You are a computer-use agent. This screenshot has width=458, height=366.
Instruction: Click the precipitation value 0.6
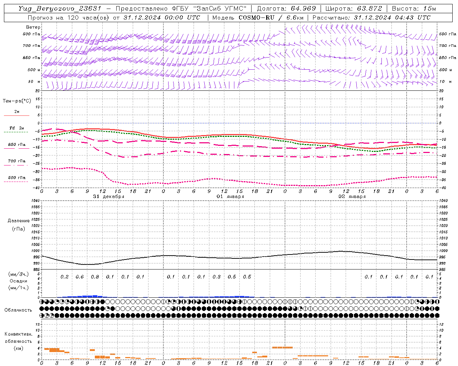[x=79, y=277]
